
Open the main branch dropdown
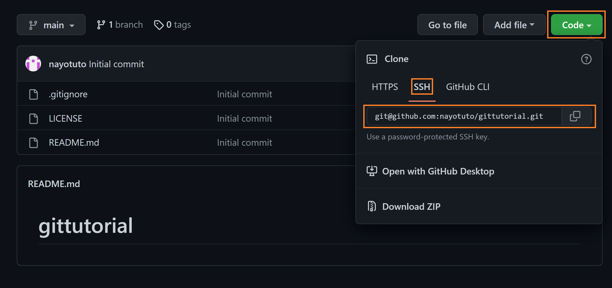(51, 25)
